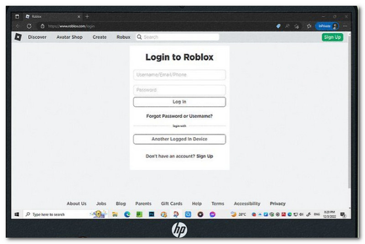Image resolution: width=365 pixels, height=244 pixels.
Task: Click the green Sign Up header button
Action: (x=333, y=37)
